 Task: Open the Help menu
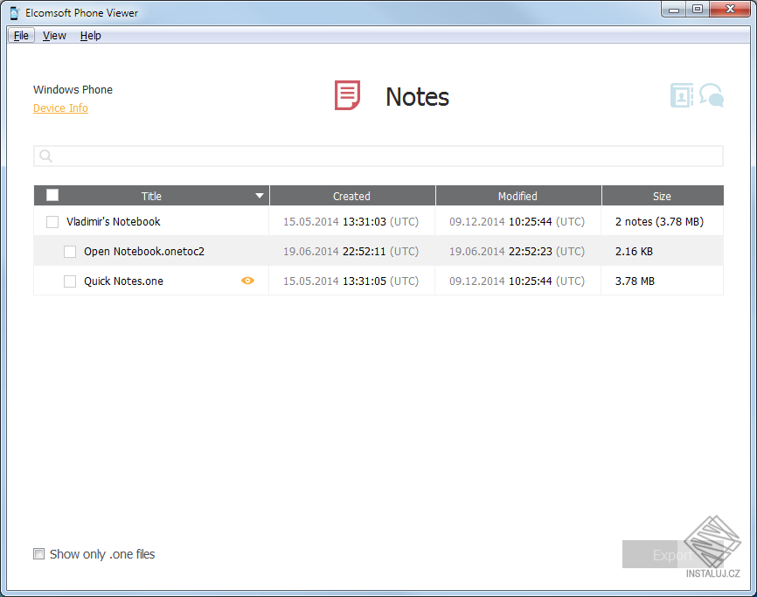(x=90, y=35)
